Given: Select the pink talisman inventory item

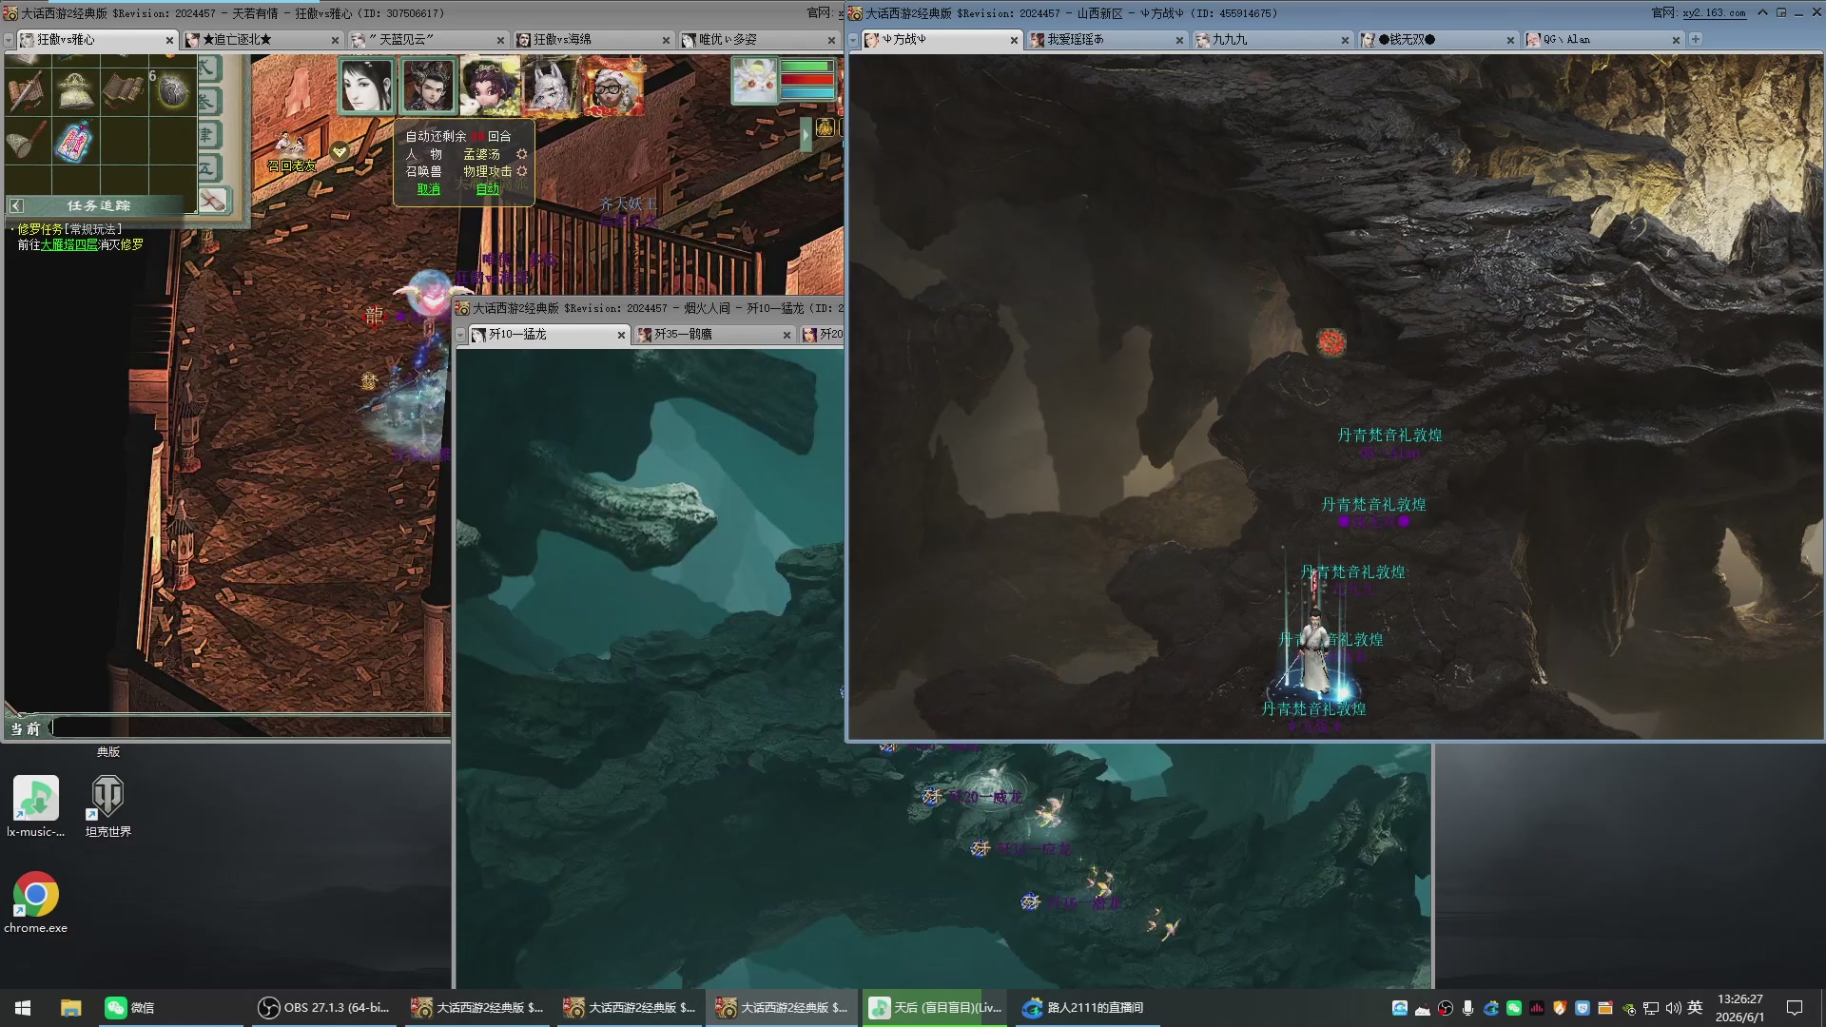Looking at the screenshot, I should coord(75,142).
